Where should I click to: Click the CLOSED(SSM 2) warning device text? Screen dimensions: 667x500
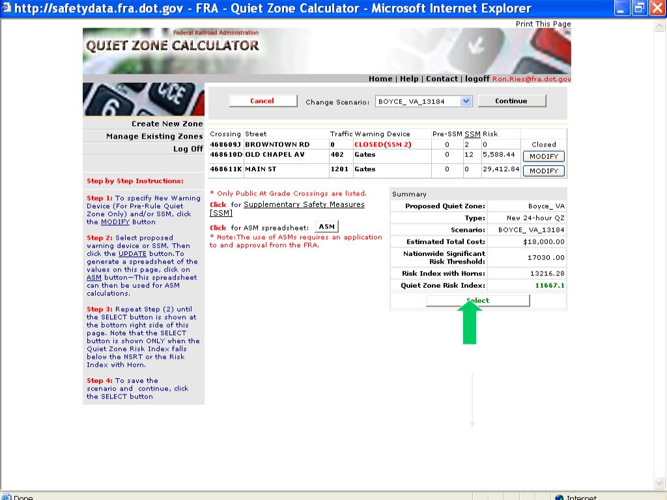(383, 145)
